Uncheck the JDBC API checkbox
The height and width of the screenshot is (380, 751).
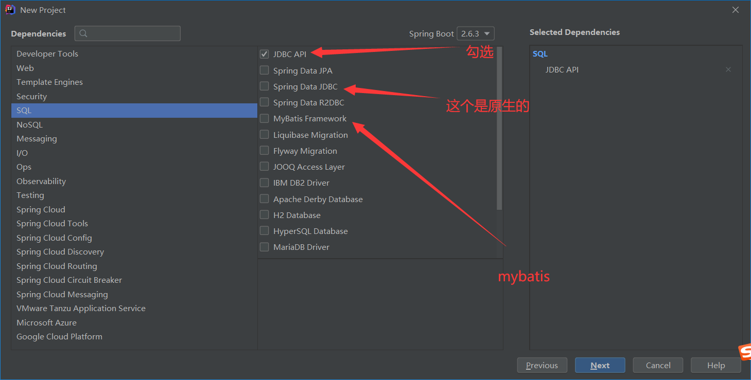point(264,54)
